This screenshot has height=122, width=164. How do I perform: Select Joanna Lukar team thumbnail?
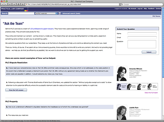(142, 86)
